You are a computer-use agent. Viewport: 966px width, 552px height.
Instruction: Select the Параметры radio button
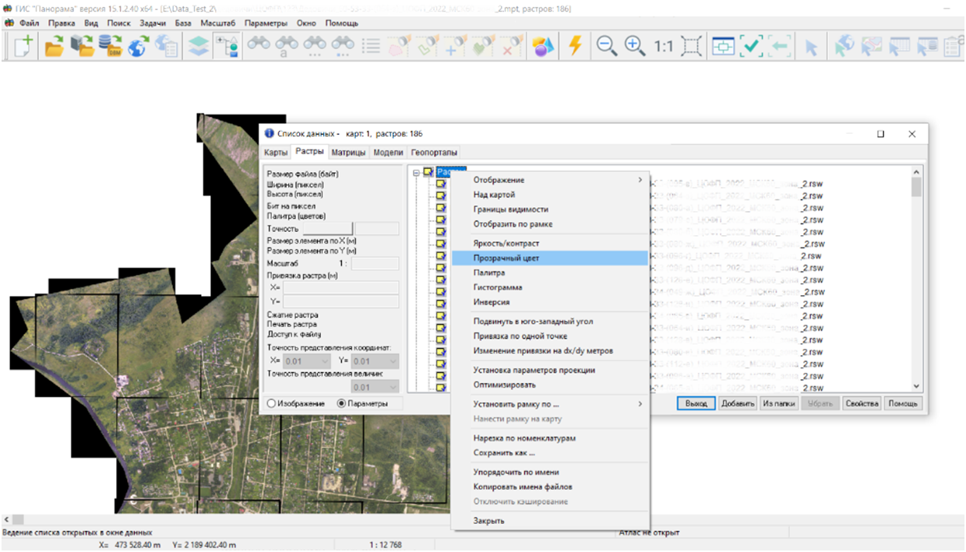tap(341, 403)
